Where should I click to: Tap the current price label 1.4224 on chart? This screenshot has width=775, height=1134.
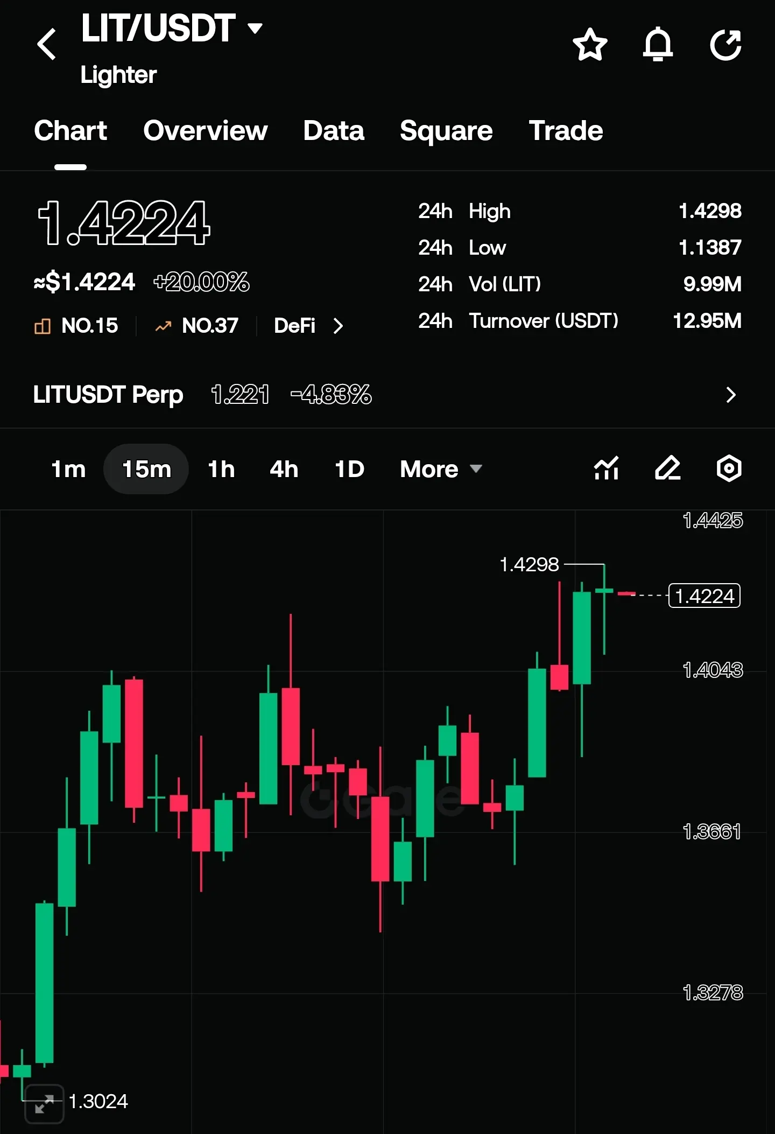[704, 596]
